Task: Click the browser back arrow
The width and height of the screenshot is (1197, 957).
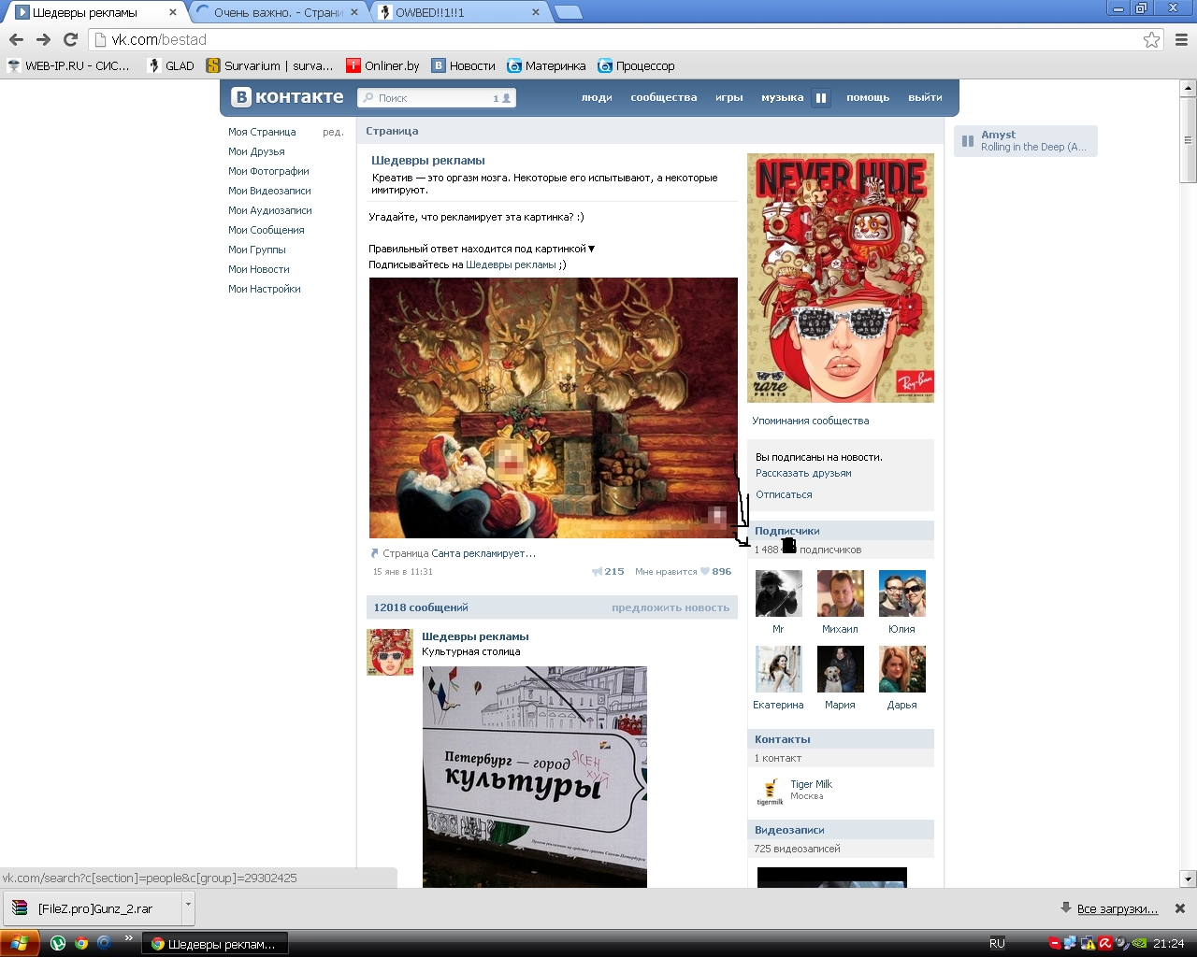Action: coord(16,39)
